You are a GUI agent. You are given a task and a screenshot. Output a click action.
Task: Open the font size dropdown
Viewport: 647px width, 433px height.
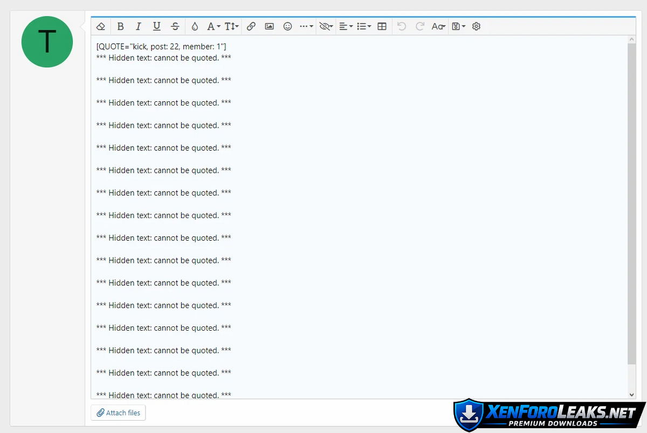tap(232, 26)
